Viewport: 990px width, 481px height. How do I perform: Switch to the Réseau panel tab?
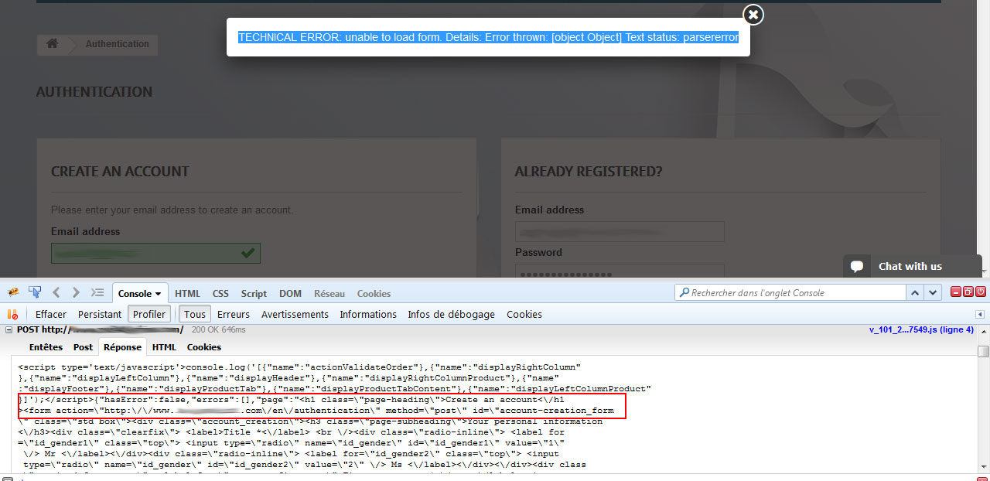[x=329, y=293]
